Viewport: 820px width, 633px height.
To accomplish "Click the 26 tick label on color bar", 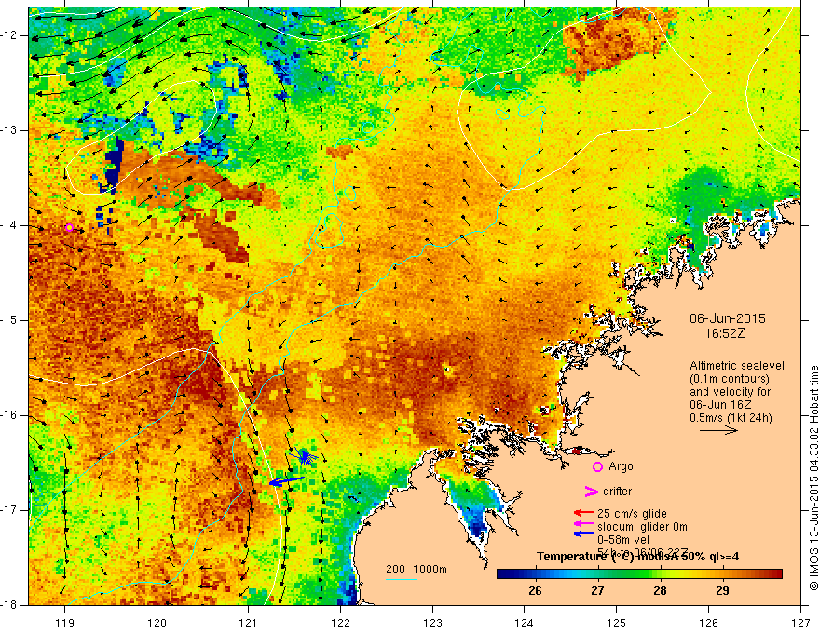I will point(535,591).
